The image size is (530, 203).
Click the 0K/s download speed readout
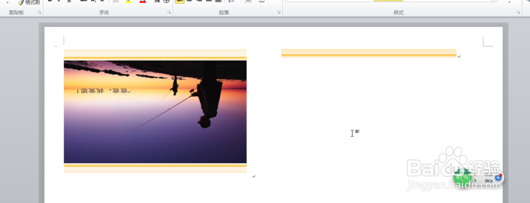click(488, 181)
